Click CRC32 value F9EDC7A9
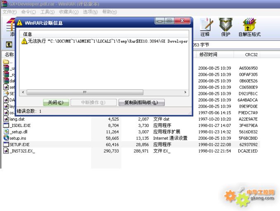The image size is (280, 211). (248, 113)
